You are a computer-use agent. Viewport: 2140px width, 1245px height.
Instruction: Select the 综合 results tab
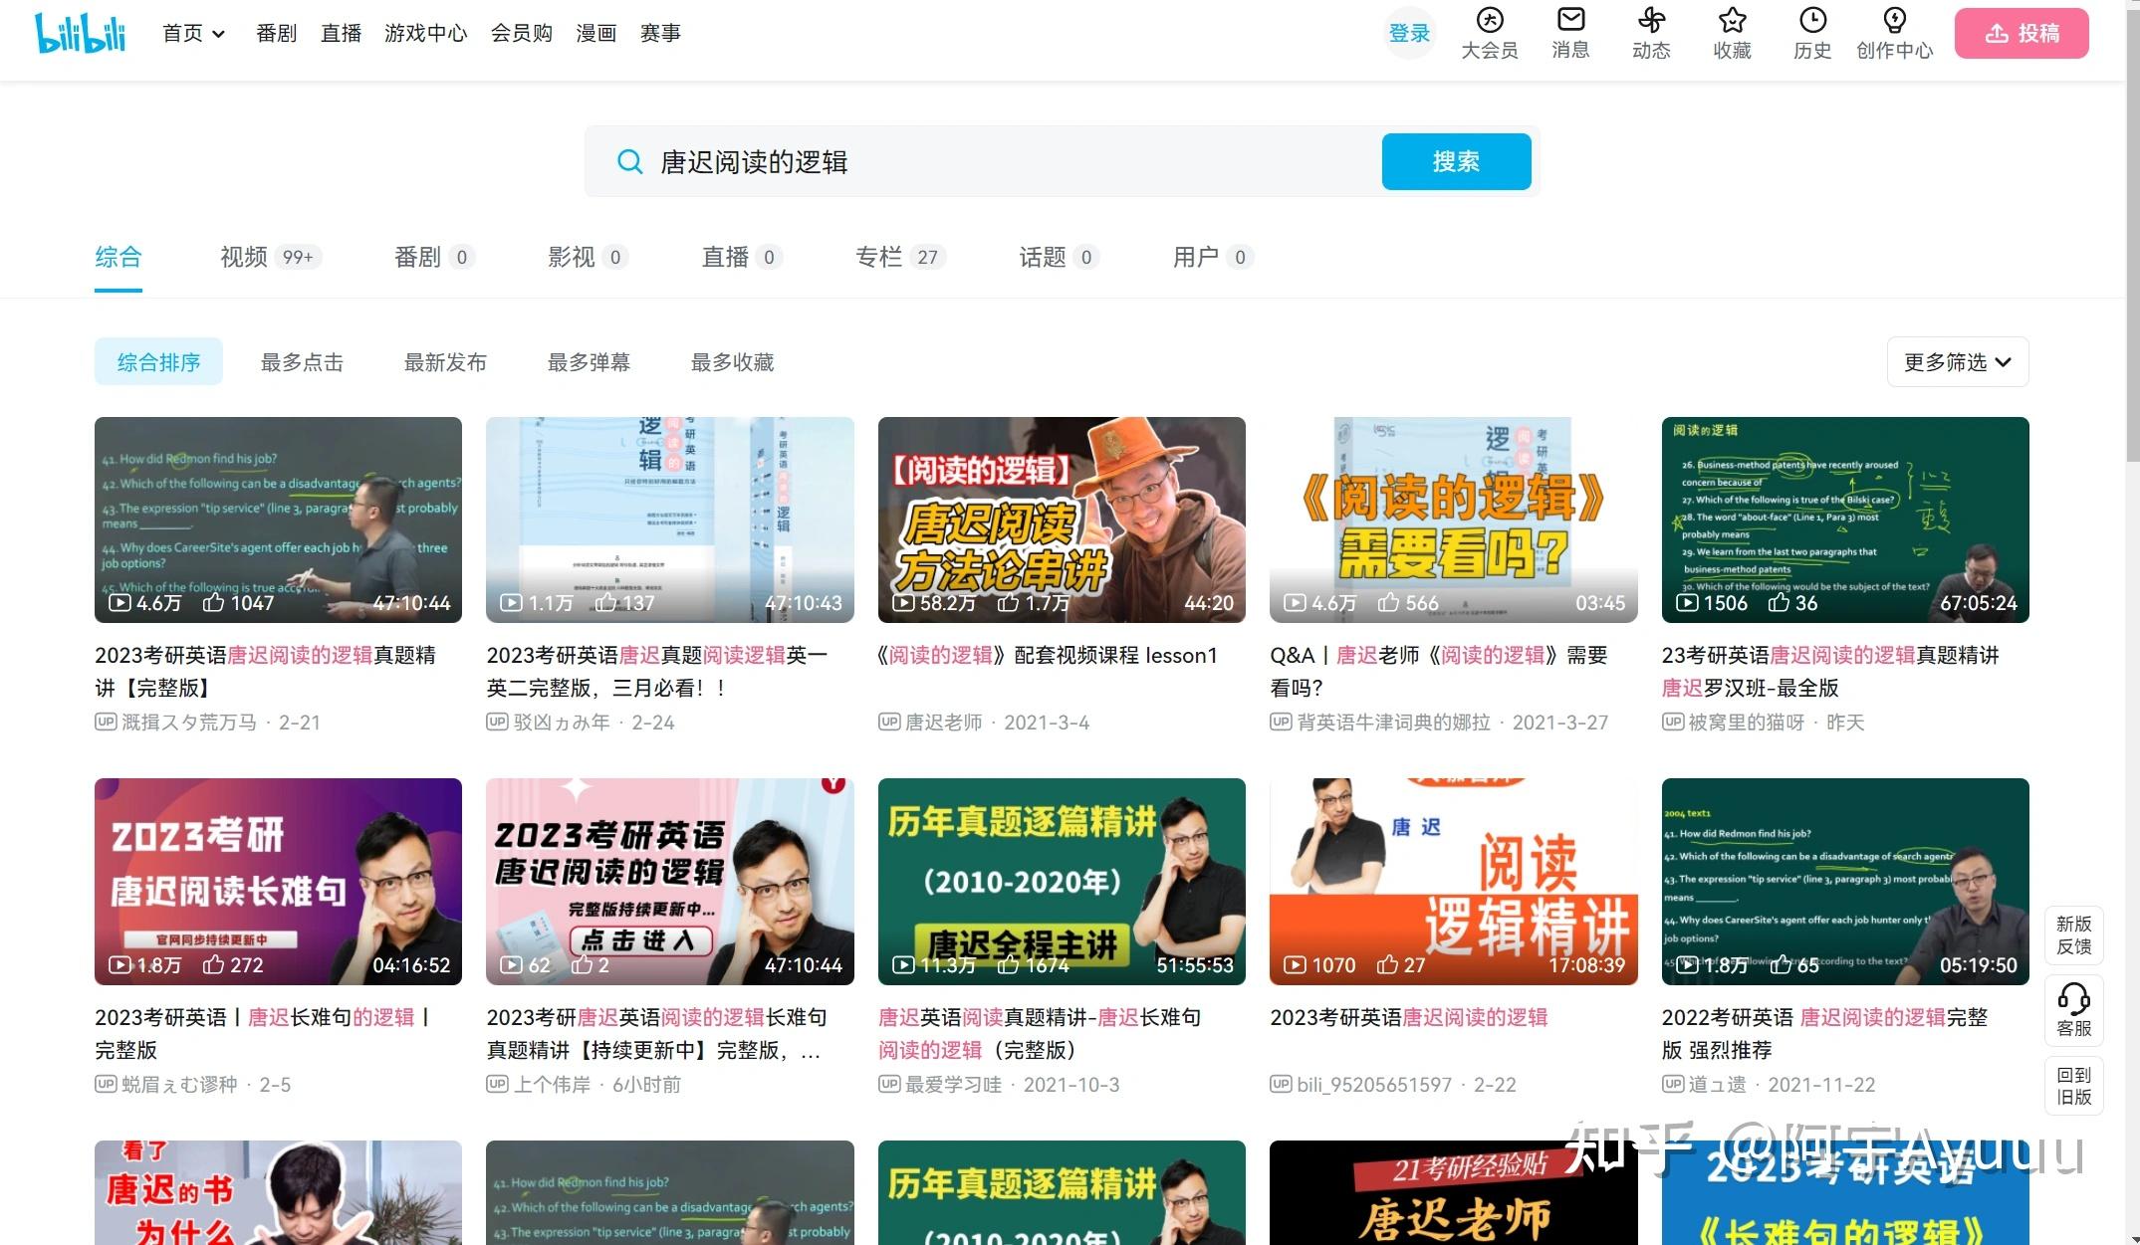pos(119,257)
